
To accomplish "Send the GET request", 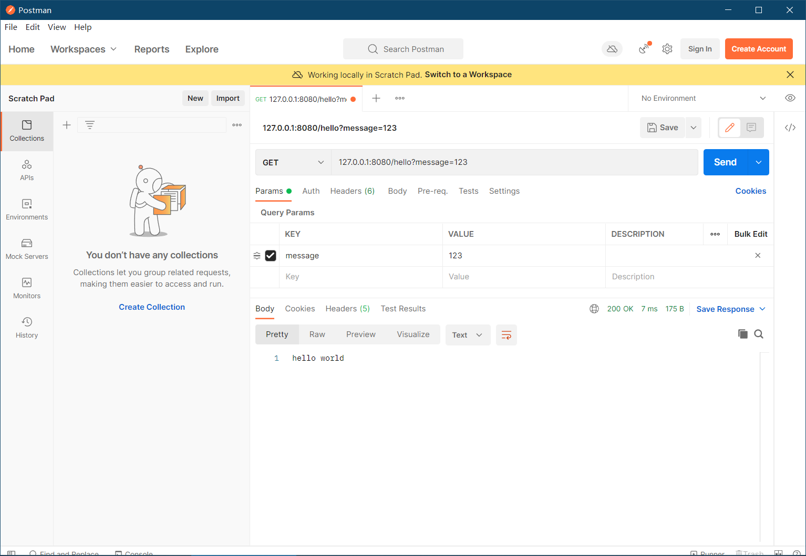I will pyautogui.click(x=725, y=162).
